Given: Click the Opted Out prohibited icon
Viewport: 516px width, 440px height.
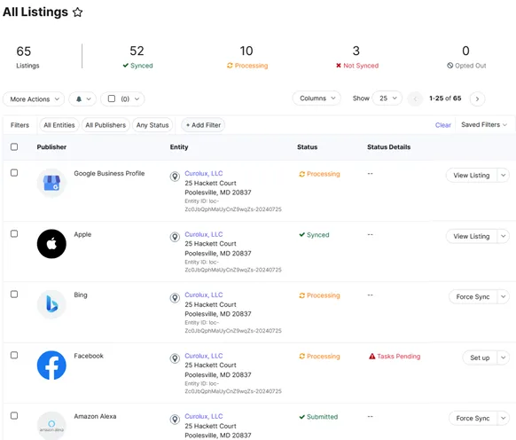Looking at the screenshot, I should point(450,66).
